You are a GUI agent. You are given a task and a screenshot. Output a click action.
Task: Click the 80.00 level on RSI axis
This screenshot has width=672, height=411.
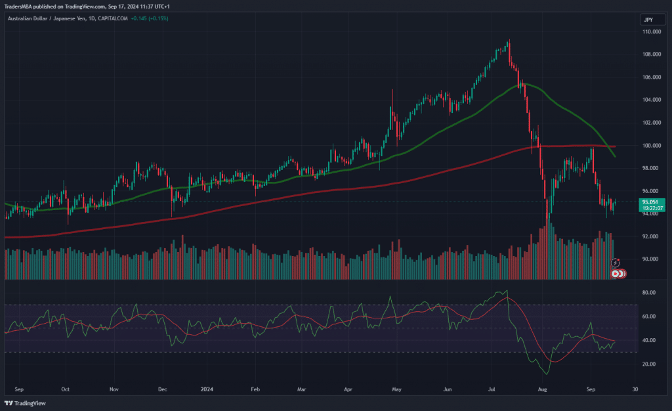click(650, 293)
